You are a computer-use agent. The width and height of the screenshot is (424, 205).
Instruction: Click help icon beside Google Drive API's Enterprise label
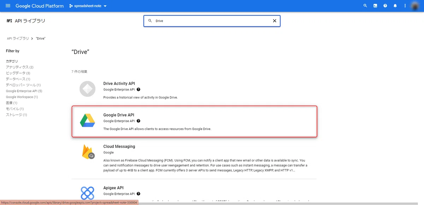(x=139, y=121)
